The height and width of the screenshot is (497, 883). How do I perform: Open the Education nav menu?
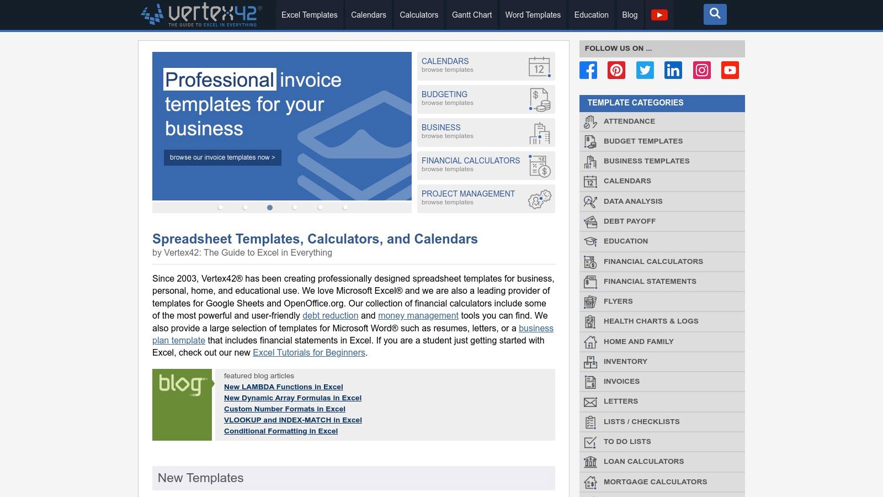point(591,15)
